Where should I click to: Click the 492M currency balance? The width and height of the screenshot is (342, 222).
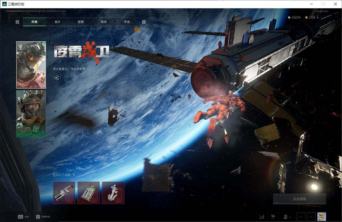(294, 18)
